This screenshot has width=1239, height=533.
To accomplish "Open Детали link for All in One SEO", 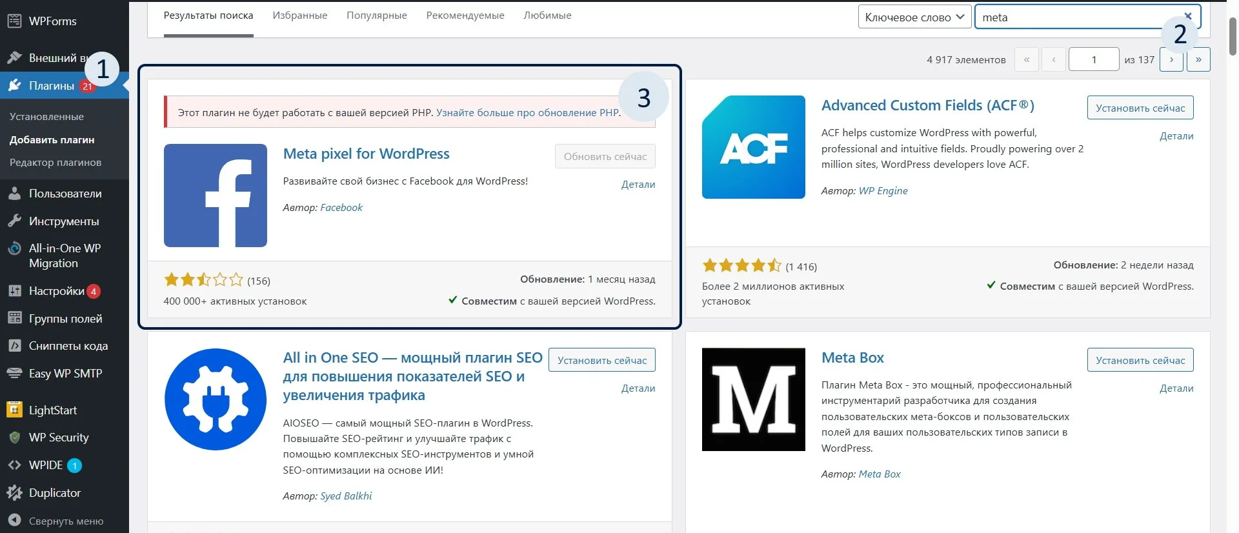I will [x=638, y=388].
